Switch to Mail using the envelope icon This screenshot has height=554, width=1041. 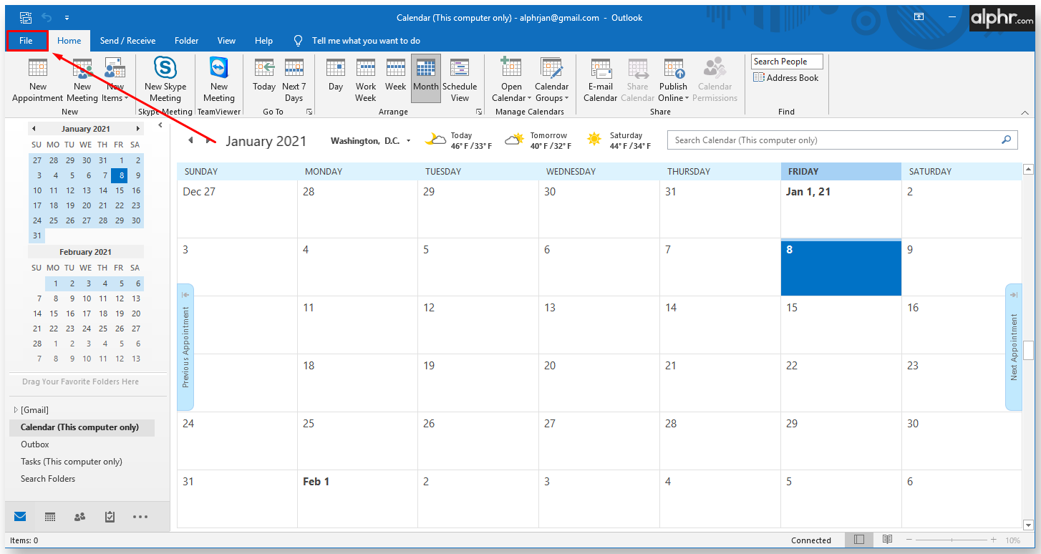(20, 516)
